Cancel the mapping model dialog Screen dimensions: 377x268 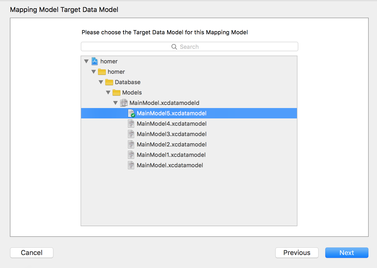pyautogui.click(x=32, y=253)
